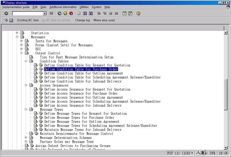Image resolution: width=231 pixels, height=157 pixels.
Task: Open documentation icon for Condition Table Inbound Delivery
Action: (36, 81)
